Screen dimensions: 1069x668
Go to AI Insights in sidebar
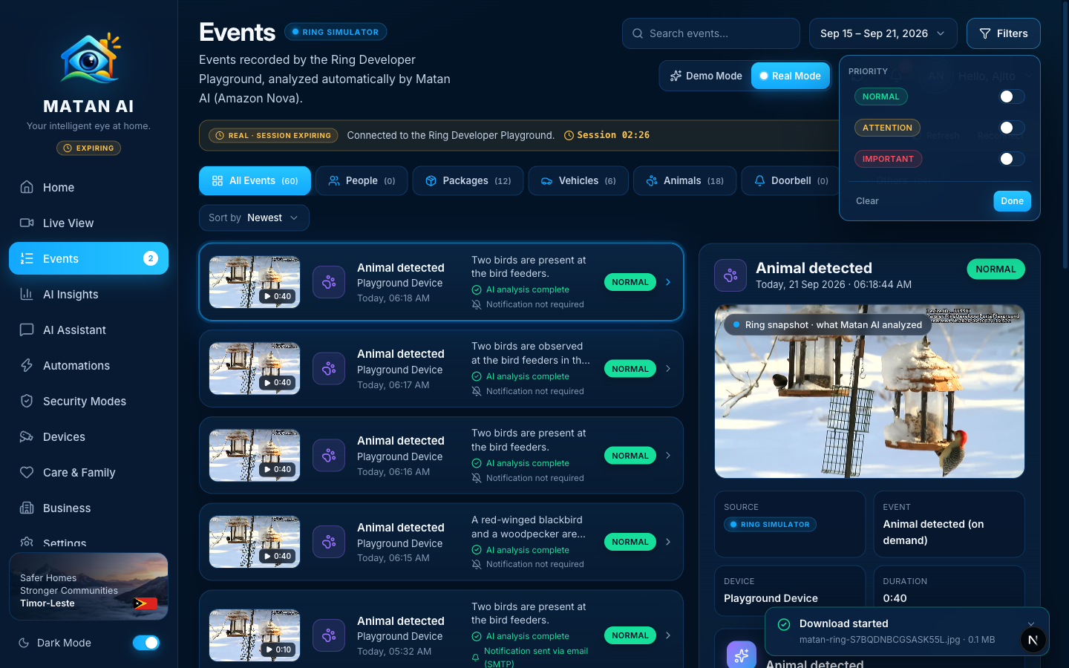[88, 294]
